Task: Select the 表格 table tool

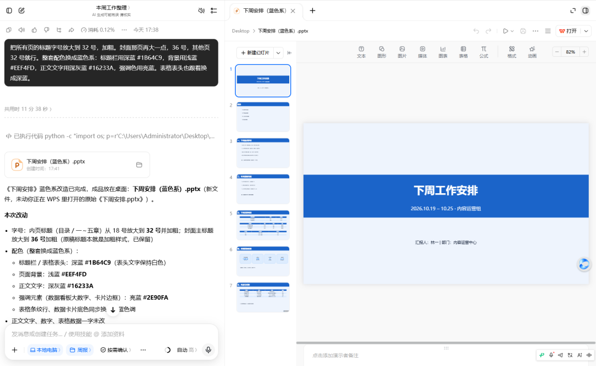Action: click(x=463, y=52)
